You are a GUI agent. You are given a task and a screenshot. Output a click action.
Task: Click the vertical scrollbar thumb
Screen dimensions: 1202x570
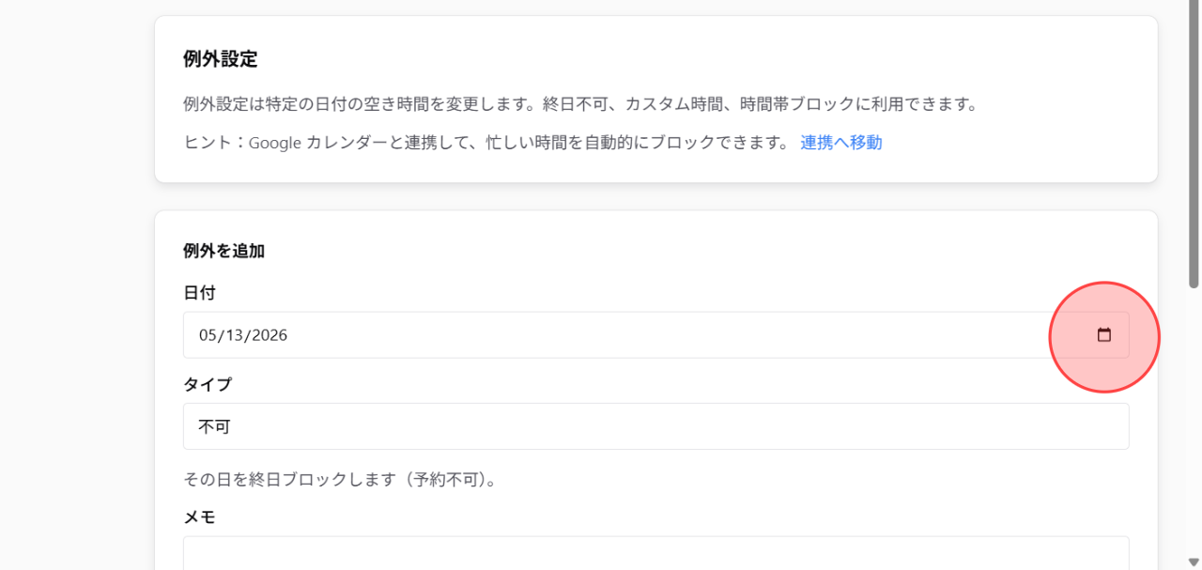point(1194,144)
